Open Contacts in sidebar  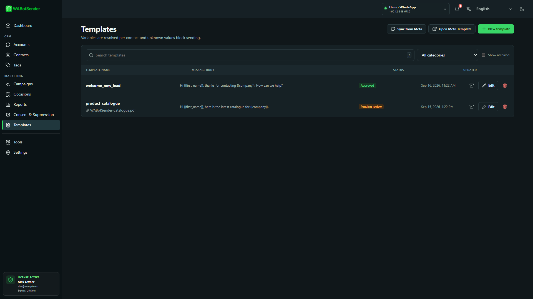tap(31, 55)
